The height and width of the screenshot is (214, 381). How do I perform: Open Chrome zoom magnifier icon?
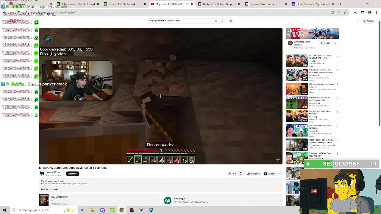[x=339, y=12]
